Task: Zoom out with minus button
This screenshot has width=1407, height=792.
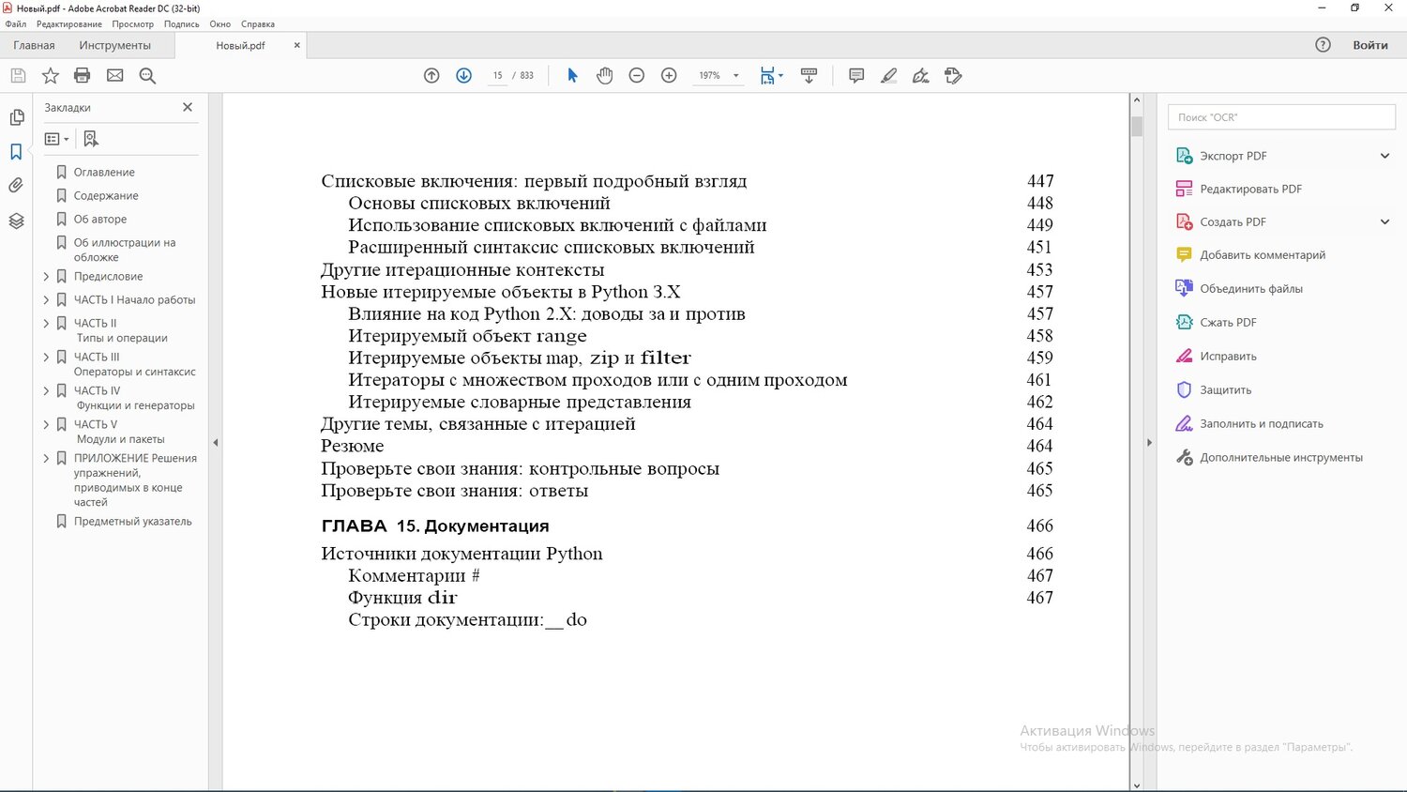Action: coord(637,76)
